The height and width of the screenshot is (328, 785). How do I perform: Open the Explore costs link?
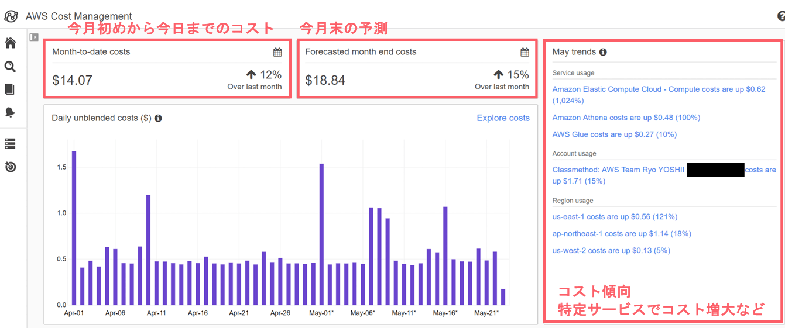503,118
